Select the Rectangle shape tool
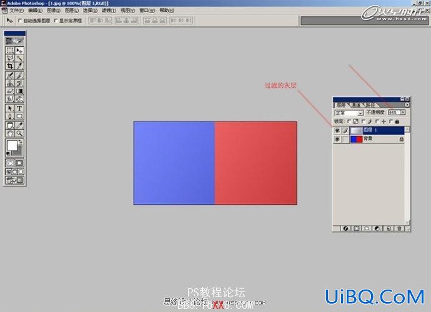 (19, 116)
